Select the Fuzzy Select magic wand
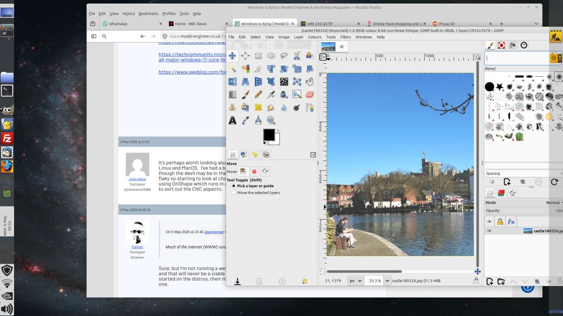The width and height of the screenshot is (563, 316). point(232,69)
